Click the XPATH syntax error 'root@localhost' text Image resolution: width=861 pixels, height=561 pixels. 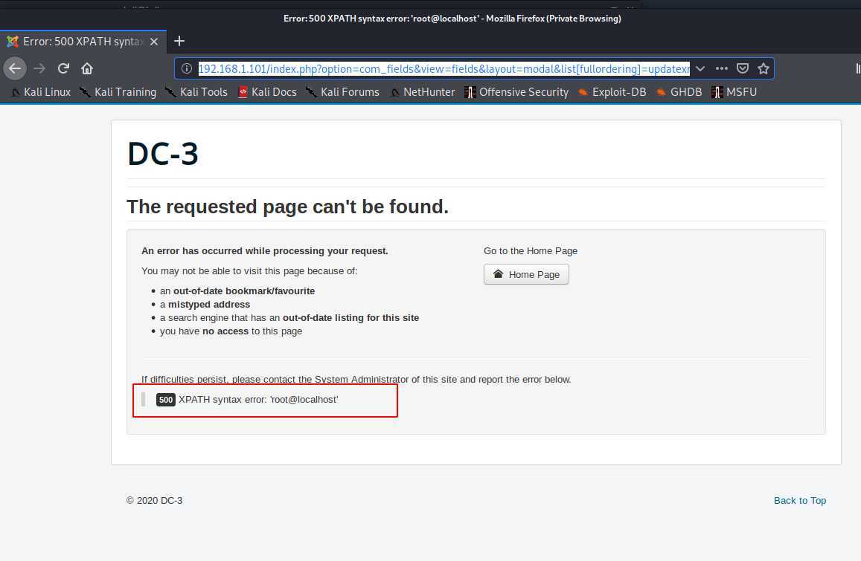click(x=258, y=400)
